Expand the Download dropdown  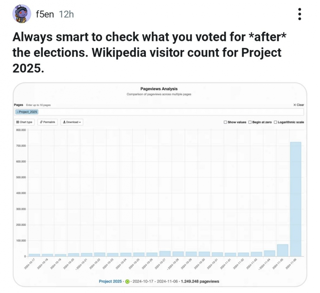point(72,122)
